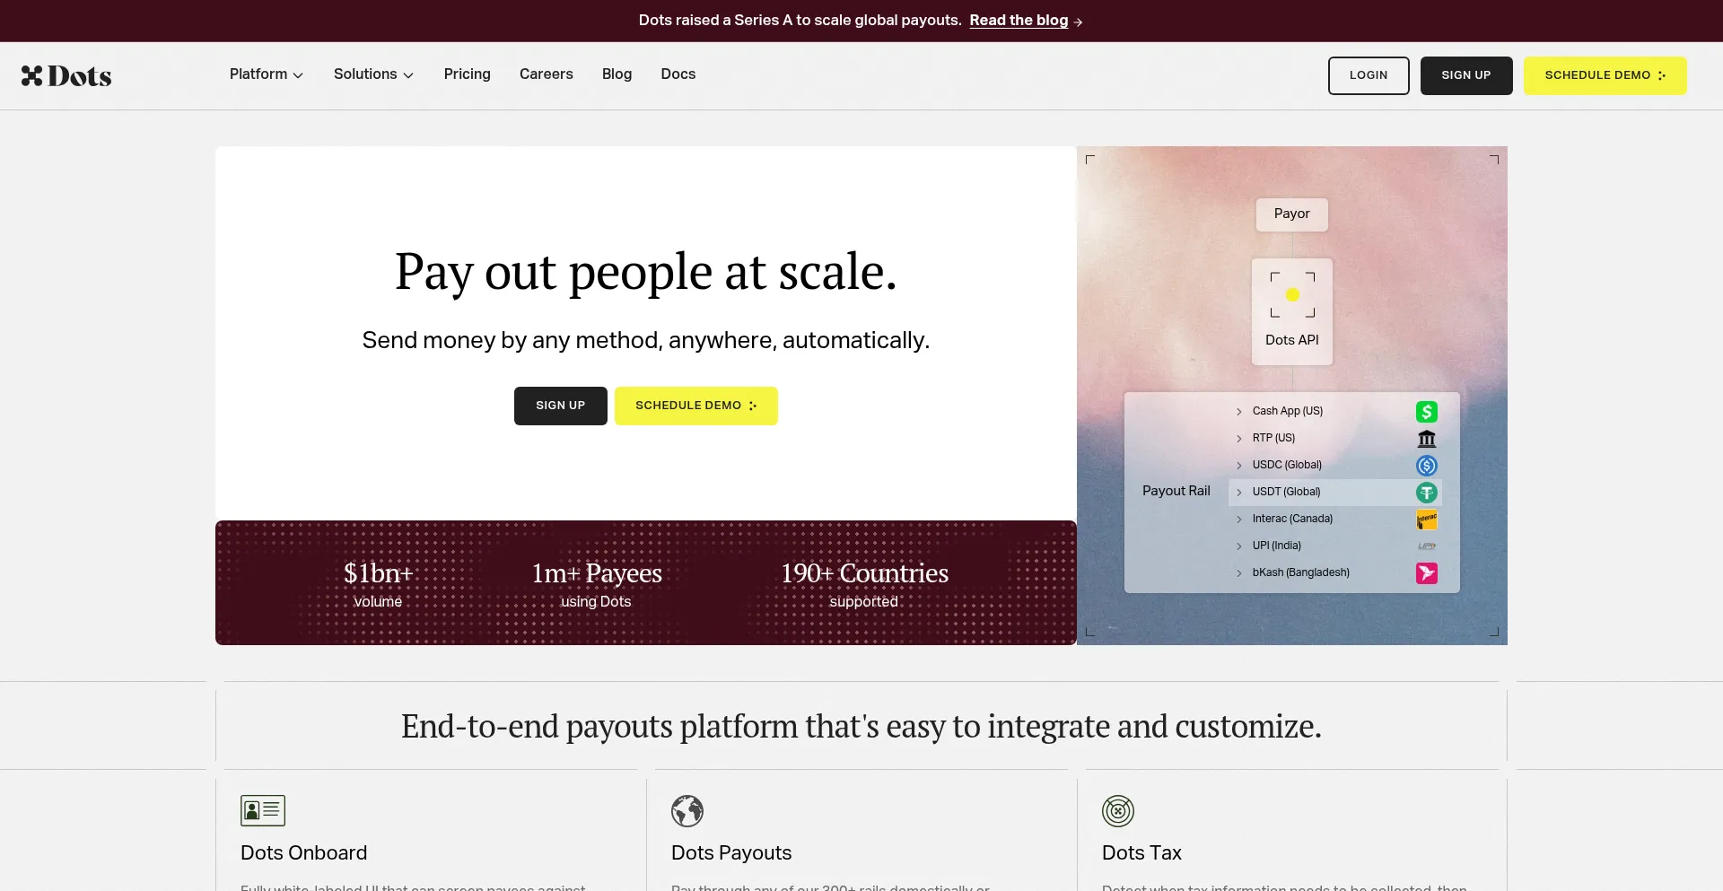
Task: Expand the RTP (US) chevron
Action: [x=1239, y=439]
